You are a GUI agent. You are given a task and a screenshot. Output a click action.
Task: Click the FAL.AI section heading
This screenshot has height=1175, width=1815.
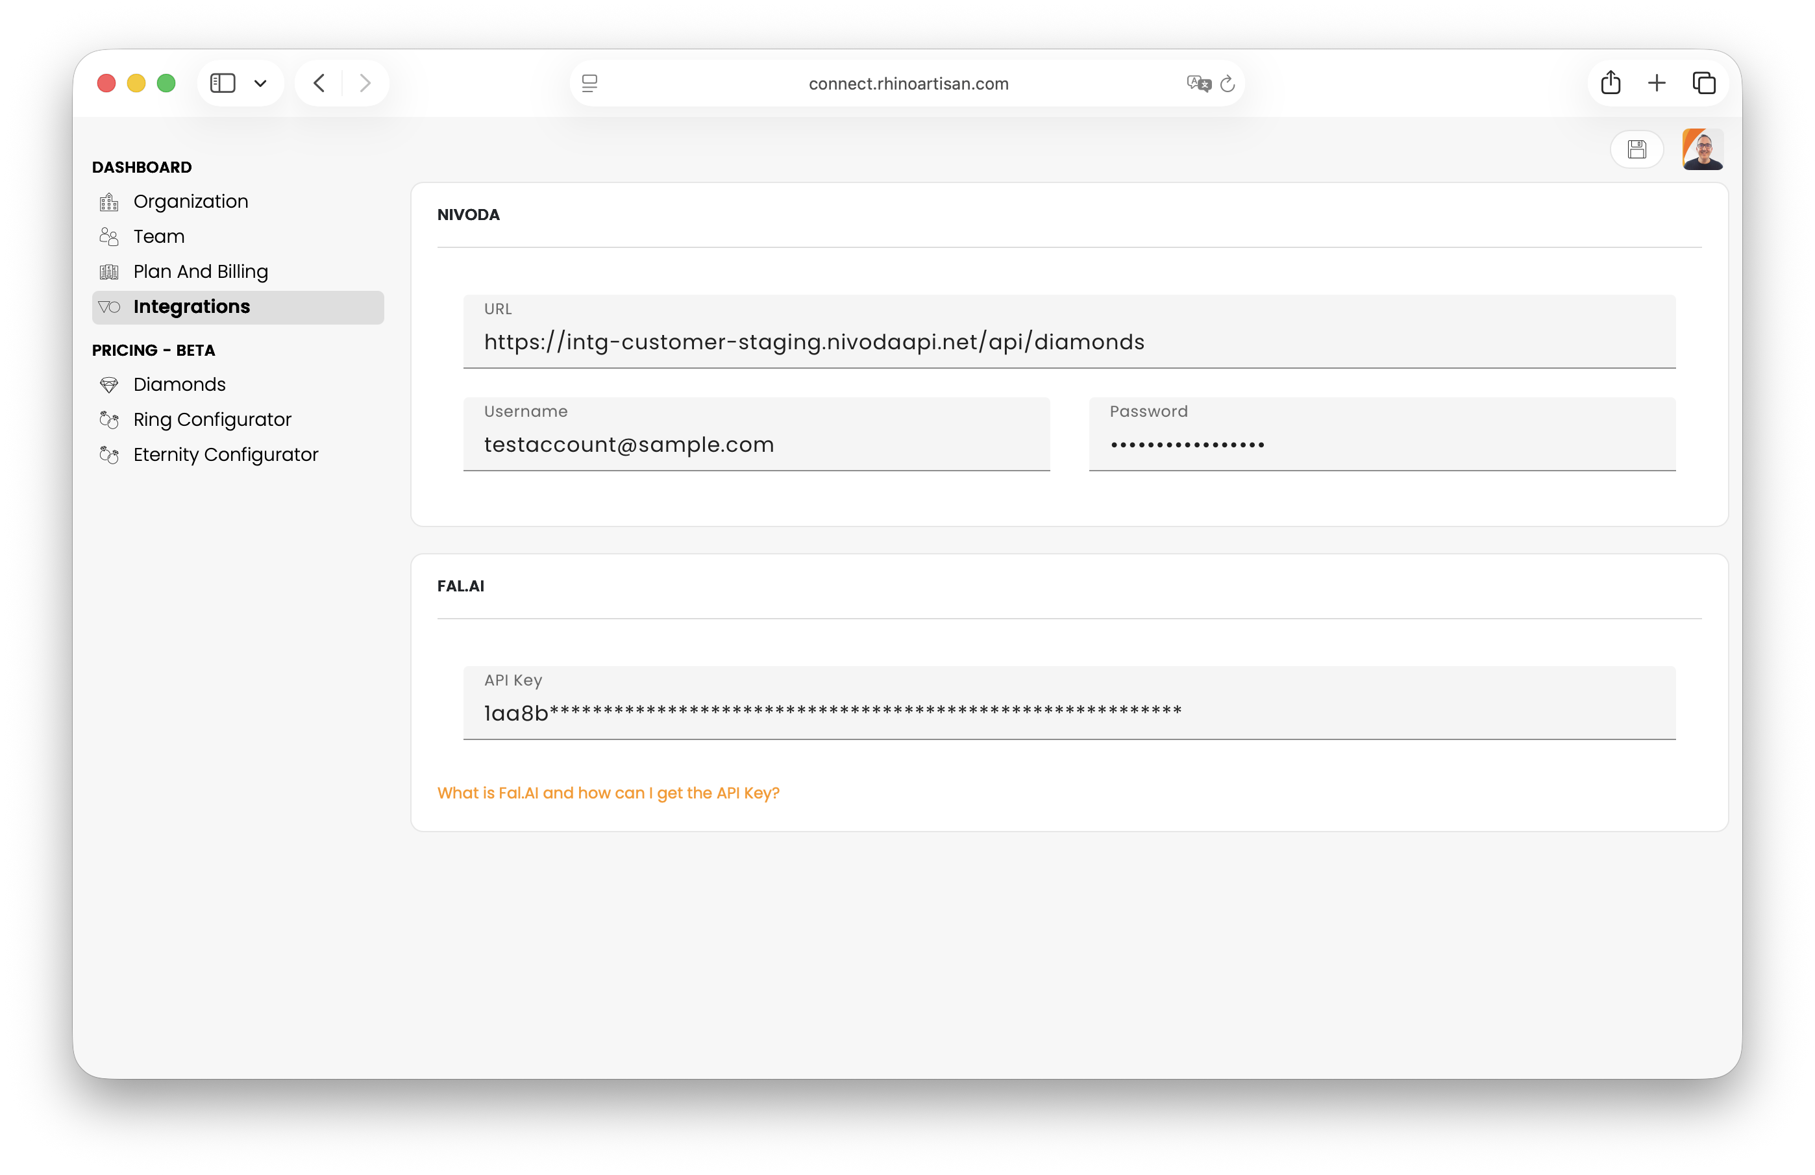pos(461,586)
